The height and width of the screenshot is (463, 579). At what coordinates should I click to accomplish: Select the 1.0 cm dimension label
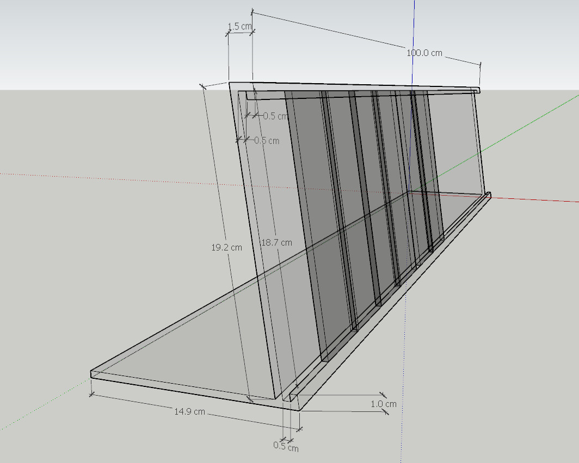(x=383, y=404)
